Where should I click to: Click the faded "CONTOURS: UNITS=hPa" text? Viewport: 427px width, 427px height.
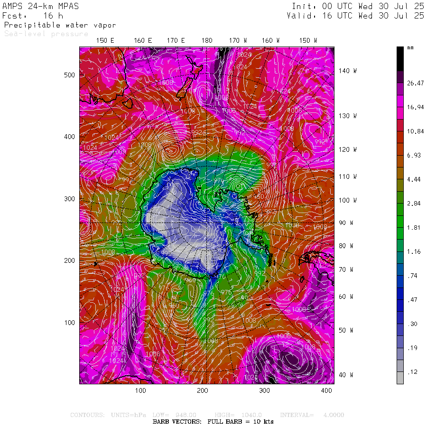(108, 415)
